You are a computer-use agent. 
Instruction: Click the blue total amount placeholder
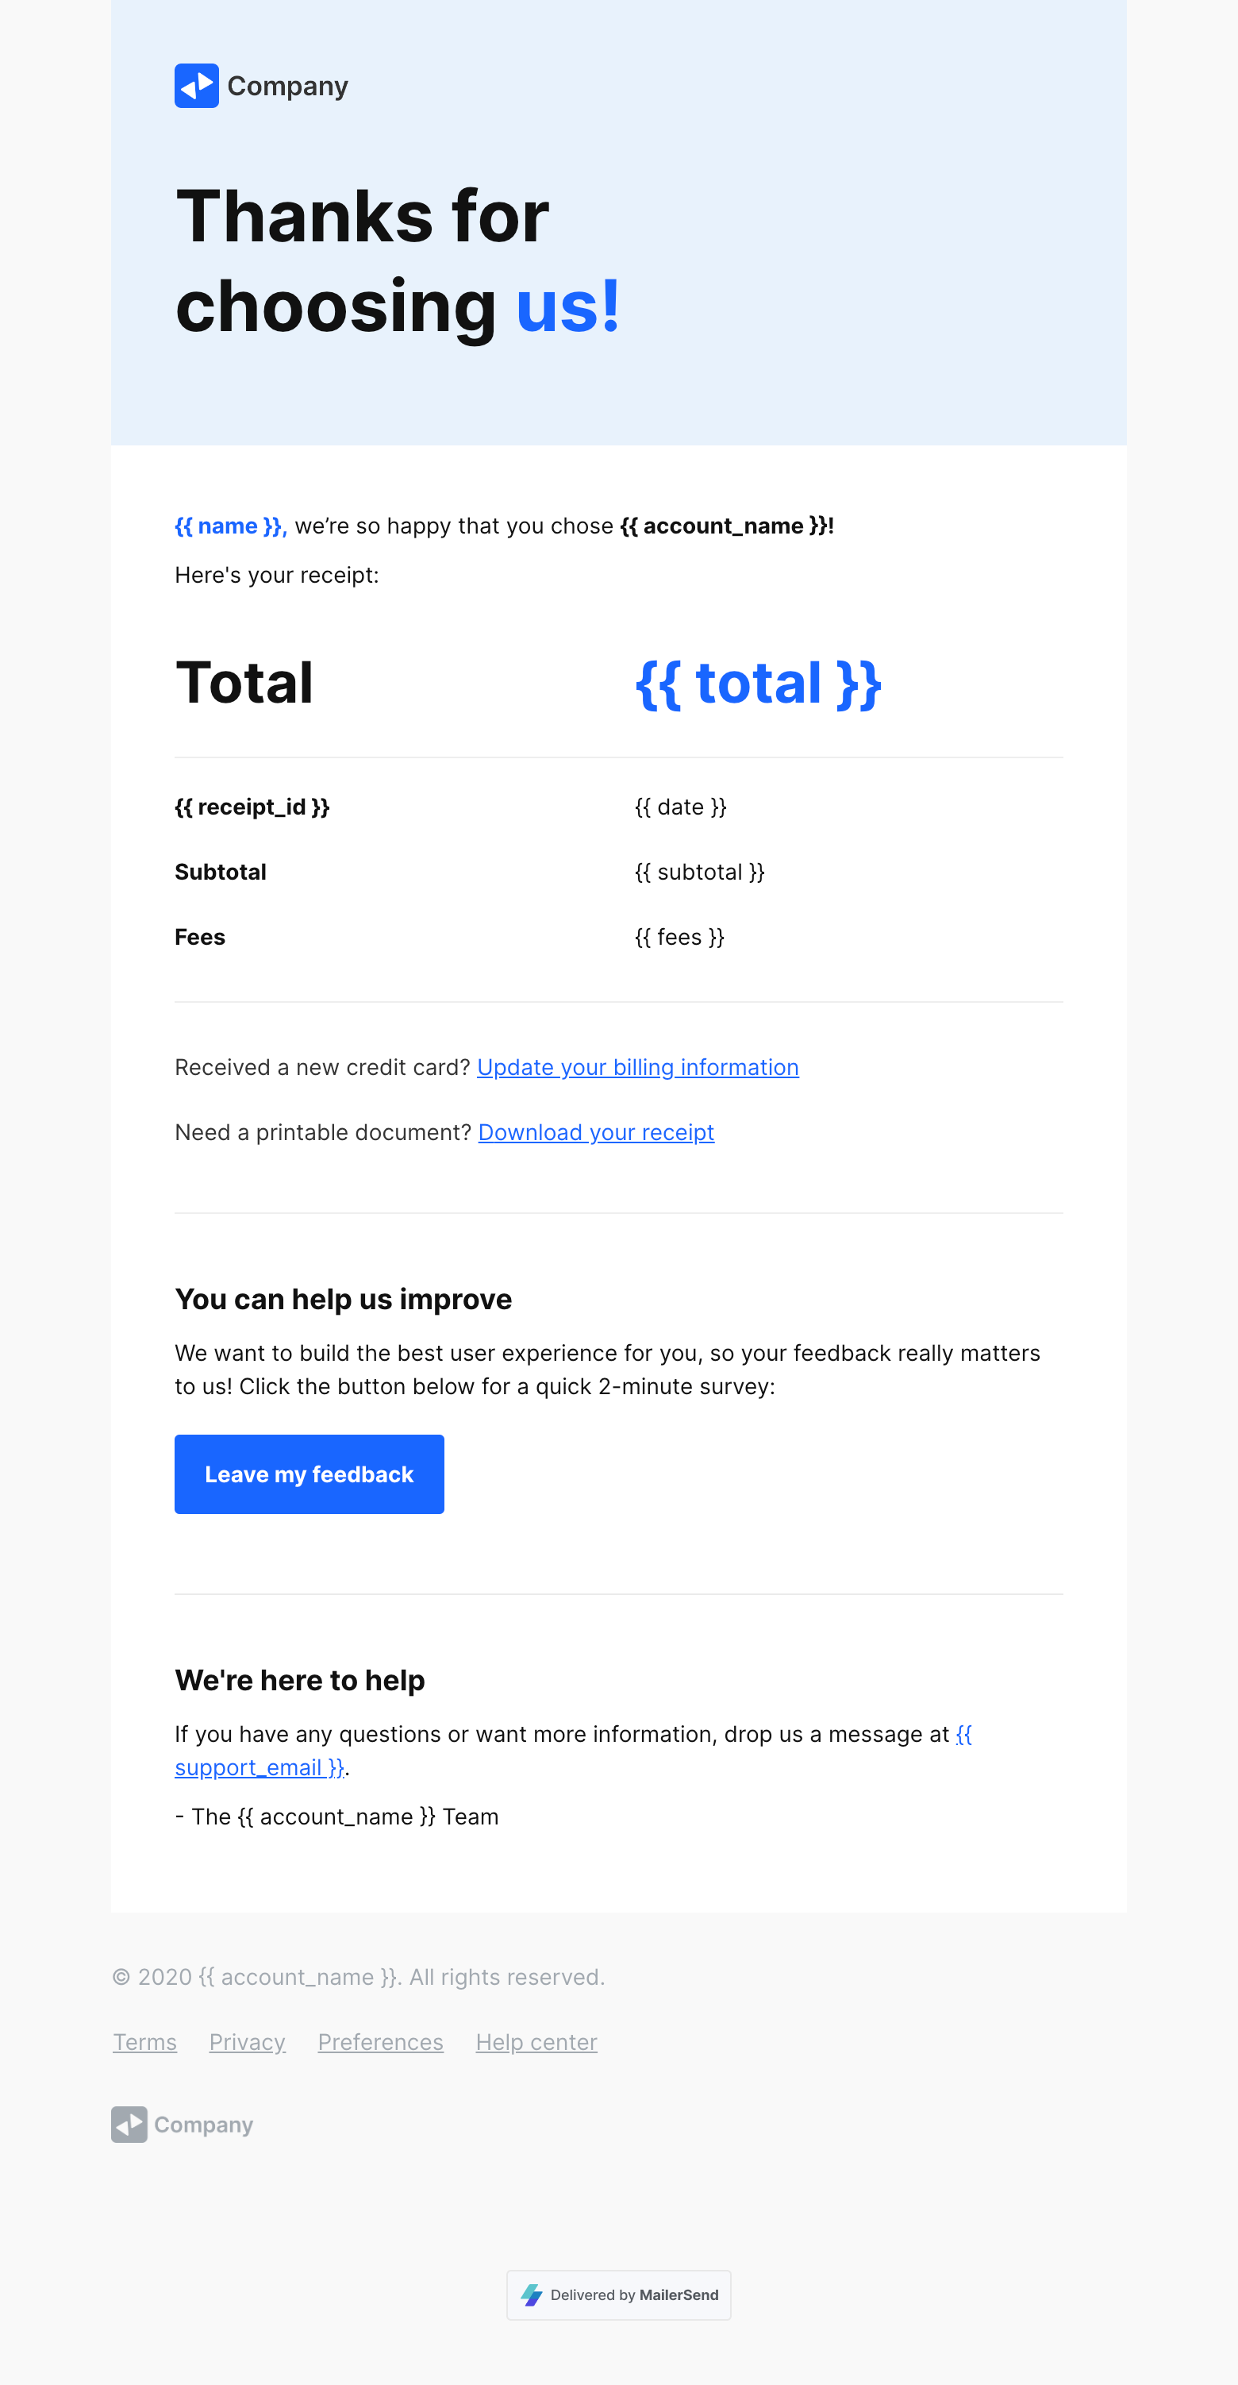point(758,684)
